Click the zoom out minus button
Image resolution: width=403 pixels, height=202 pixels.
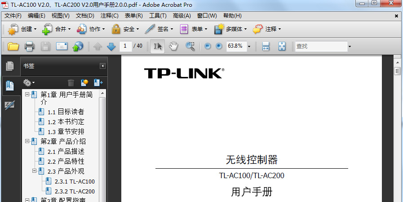point(208,46)
